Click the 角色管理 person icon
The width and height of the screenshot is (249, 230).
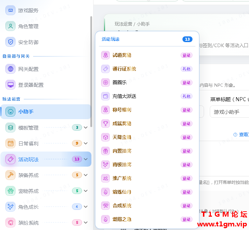[10, 26]
